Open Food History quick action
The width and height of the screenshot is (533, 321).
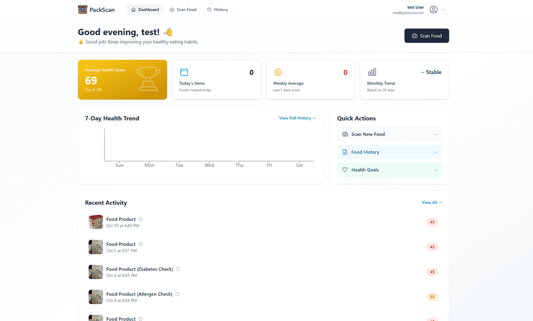click(x=389, y=152)
